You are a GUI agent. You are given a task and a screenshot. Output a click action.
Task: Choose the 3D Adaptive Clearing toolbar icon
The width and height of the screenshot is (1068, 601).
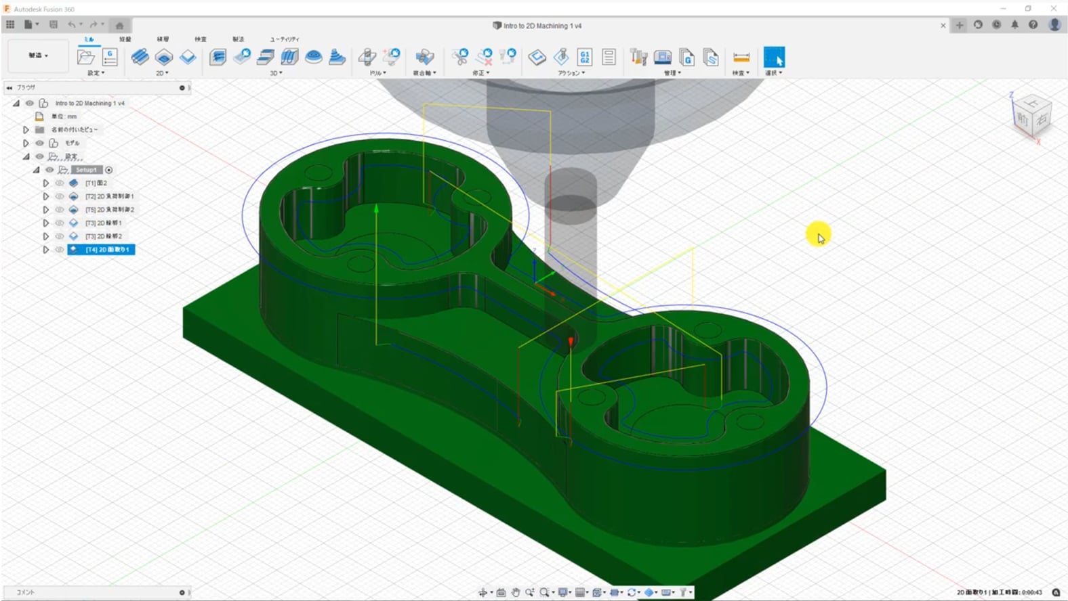point(218,58)
